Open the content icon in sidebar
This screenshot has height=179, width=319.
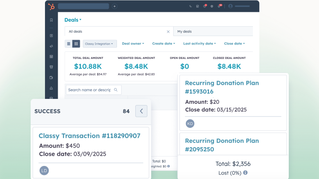(x=51, y=56)
